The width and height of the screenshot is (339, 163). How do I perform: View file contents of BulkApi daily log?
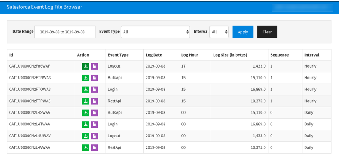point(94,113)
